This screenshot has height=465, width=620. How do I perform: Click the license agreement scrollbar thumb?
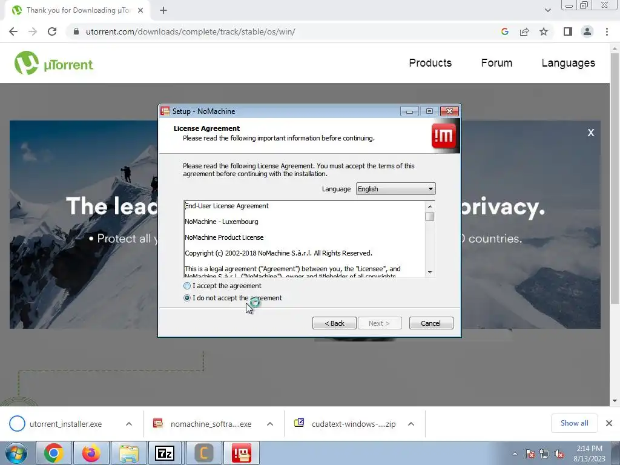click(430, 217)
